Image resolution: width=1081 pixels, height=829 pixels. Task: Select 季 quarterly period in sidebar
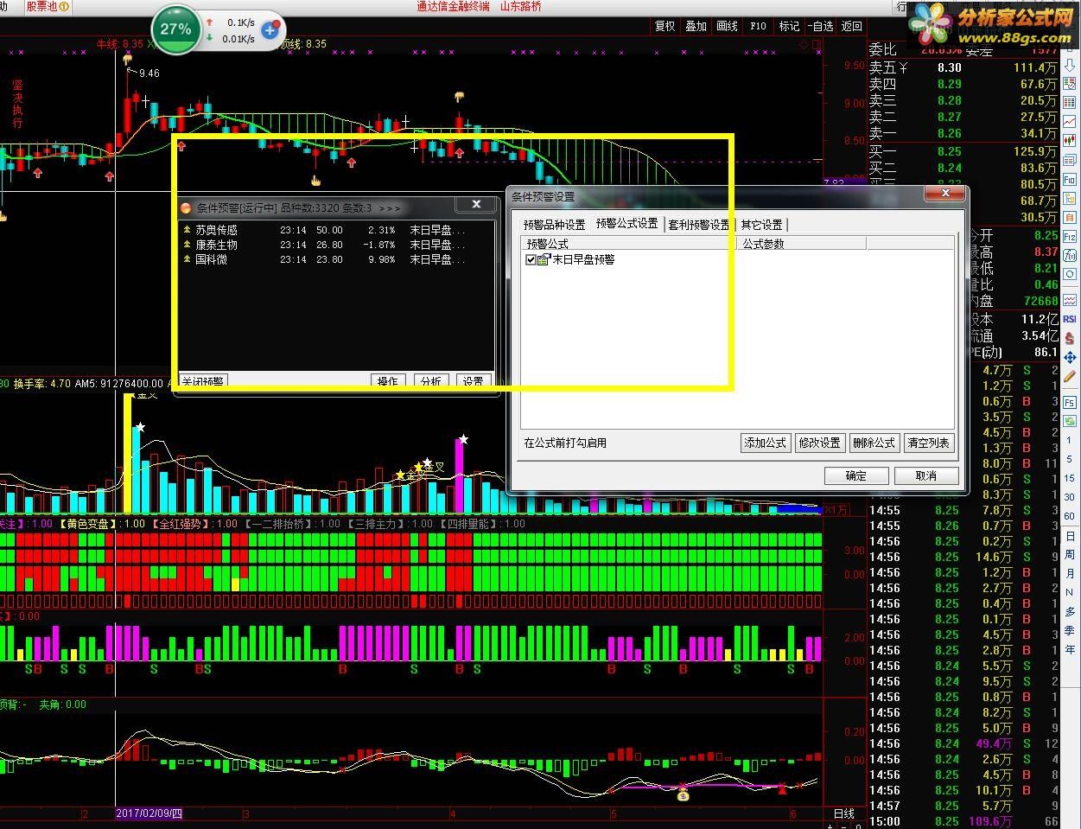click(1070, 631)
